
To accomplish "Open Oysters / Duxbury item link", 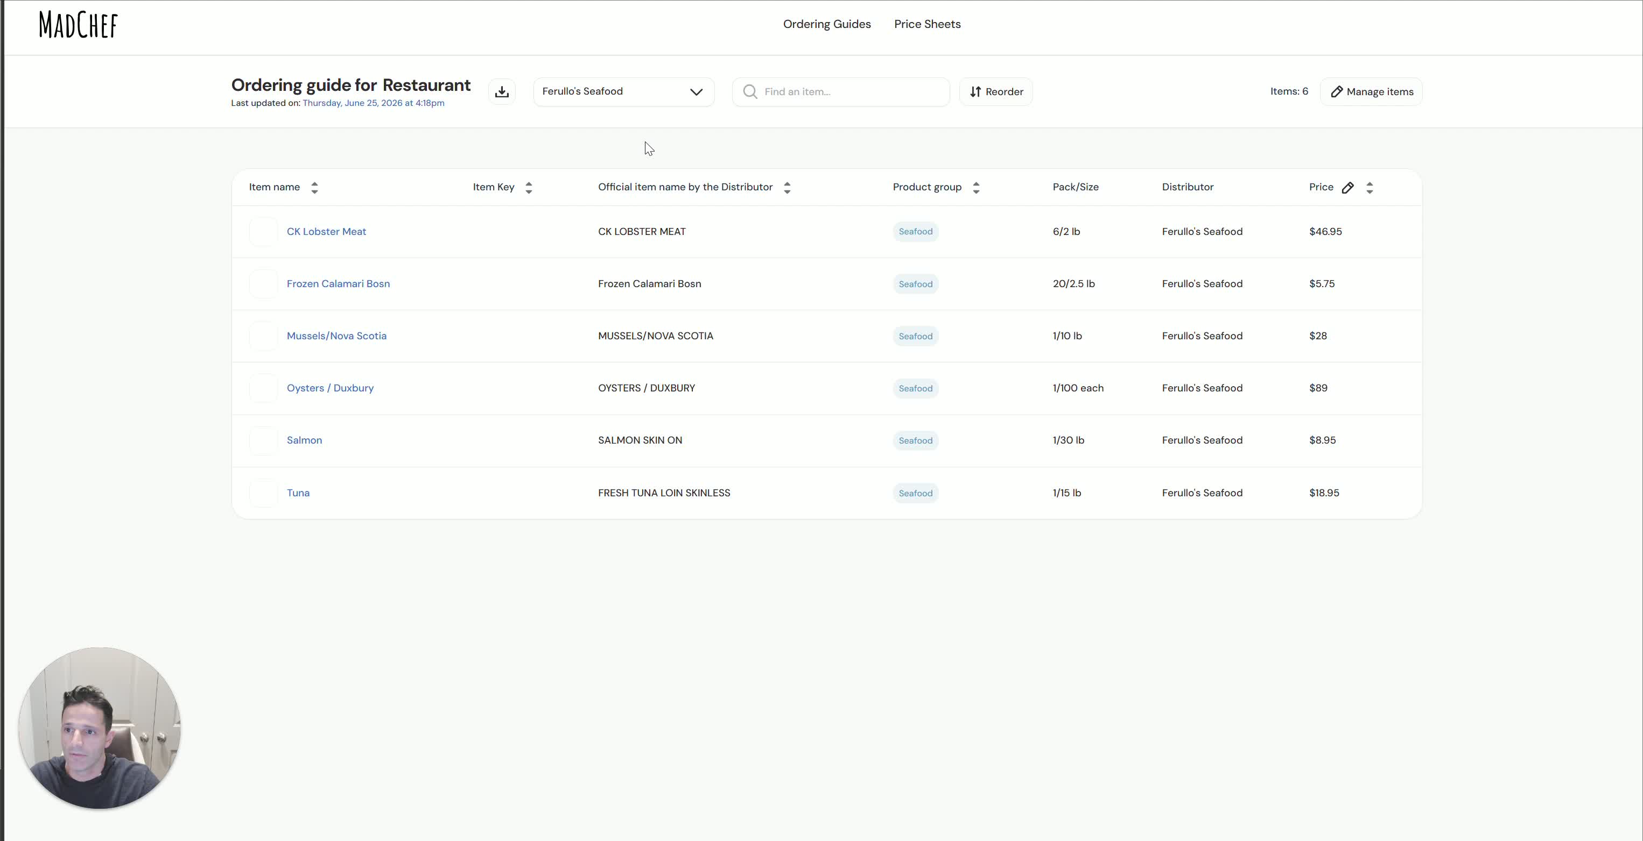I will pos(330,389).
